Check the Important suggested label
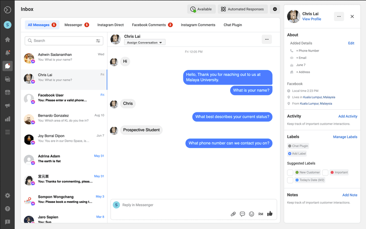Image resolution: width=366 pixels, height=229 pixels. pos(325,172)
